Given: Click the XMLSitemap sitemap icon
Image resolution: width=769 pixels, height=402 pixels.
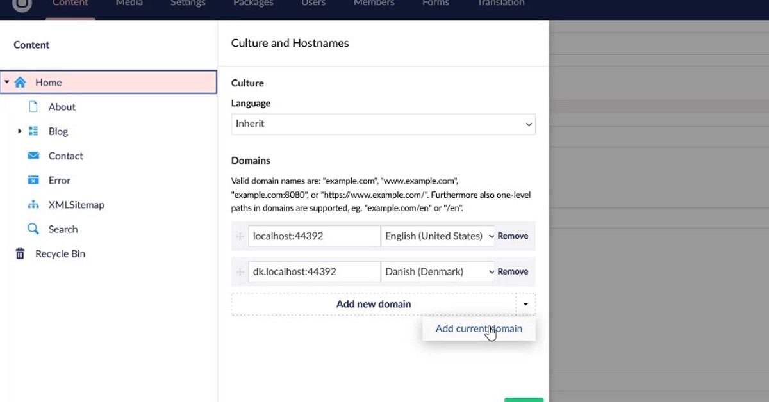Looking at the screenshot, I should (x=33, y=204).
